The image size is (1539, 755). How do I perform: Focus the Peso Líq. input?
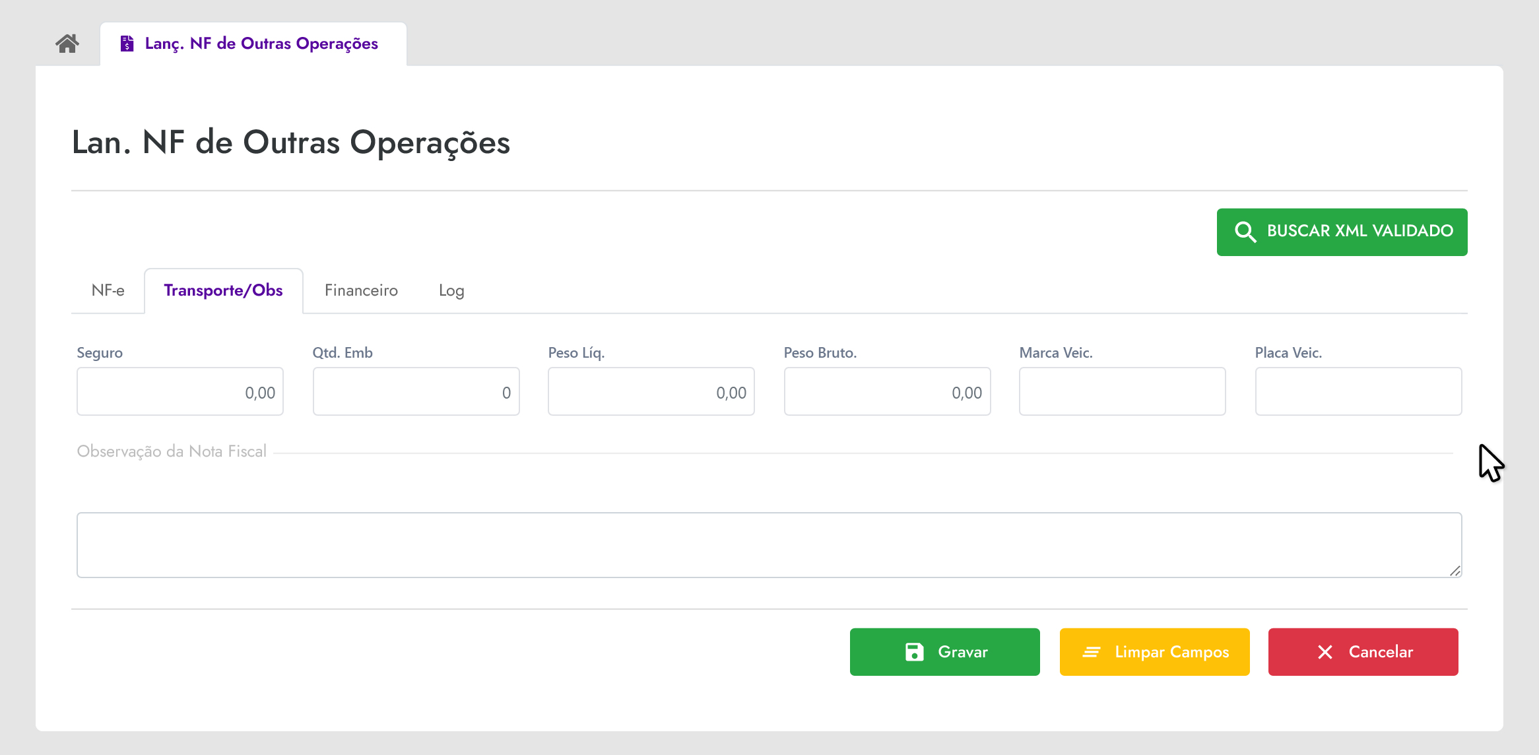pyautogui.click(x=651, y=392)
